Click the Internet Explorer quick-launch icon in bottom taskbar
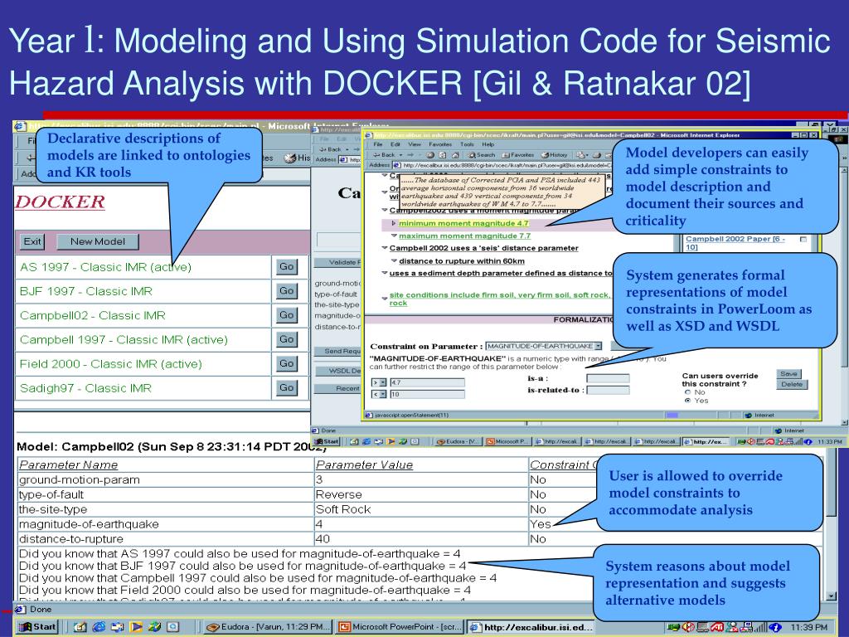 [99, 627]
